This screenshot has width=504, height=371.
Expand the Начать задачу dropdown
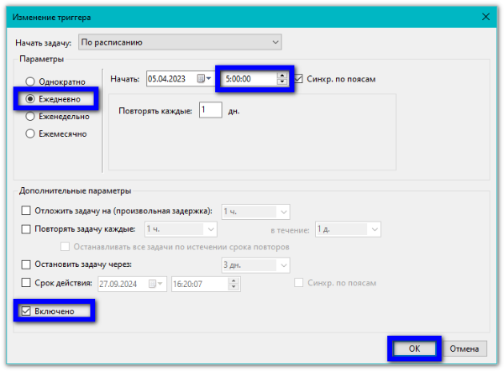276,41
